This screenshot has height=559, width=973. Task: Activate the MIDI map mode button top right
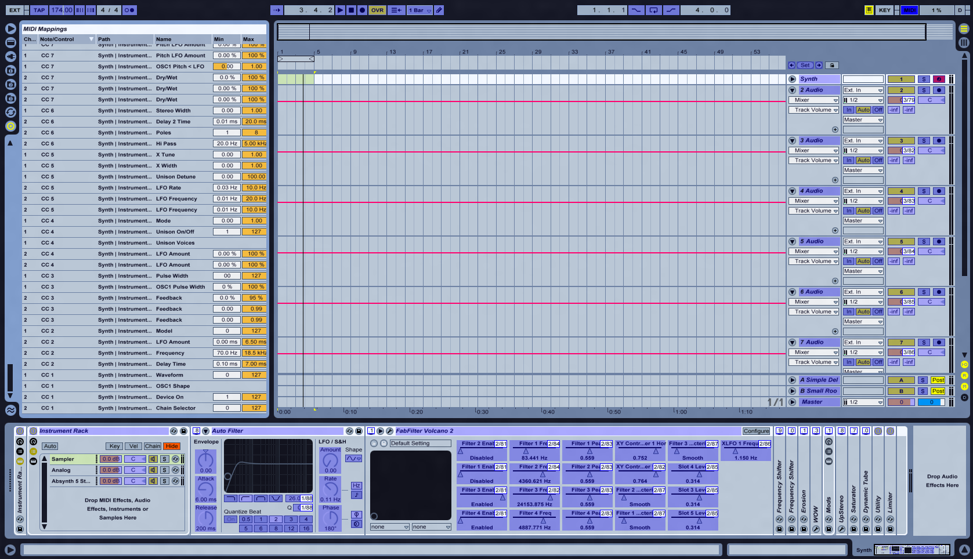point(909,10)
